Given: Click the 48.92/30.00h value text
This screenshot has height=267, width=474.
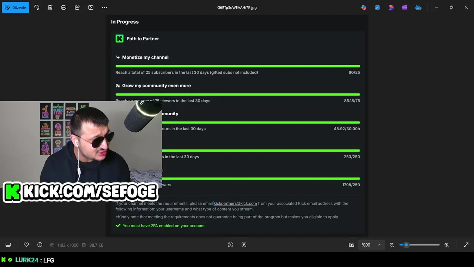Looking at the screenshot, I should tap(347, 129).
